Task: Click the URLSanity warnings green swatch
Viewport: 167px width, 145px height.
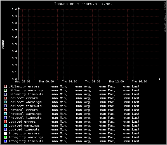Action: pos(5,90)
